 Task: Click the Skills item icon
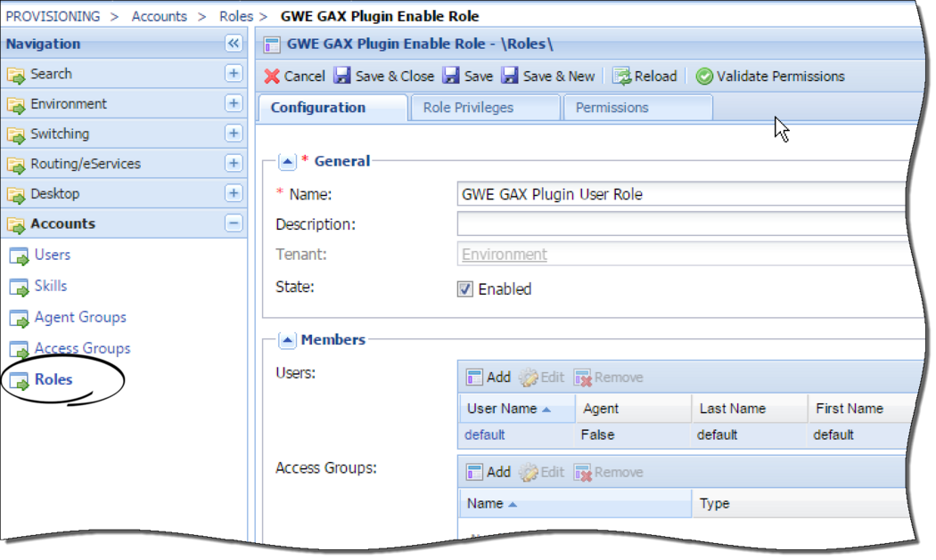[x=19, y=288]
